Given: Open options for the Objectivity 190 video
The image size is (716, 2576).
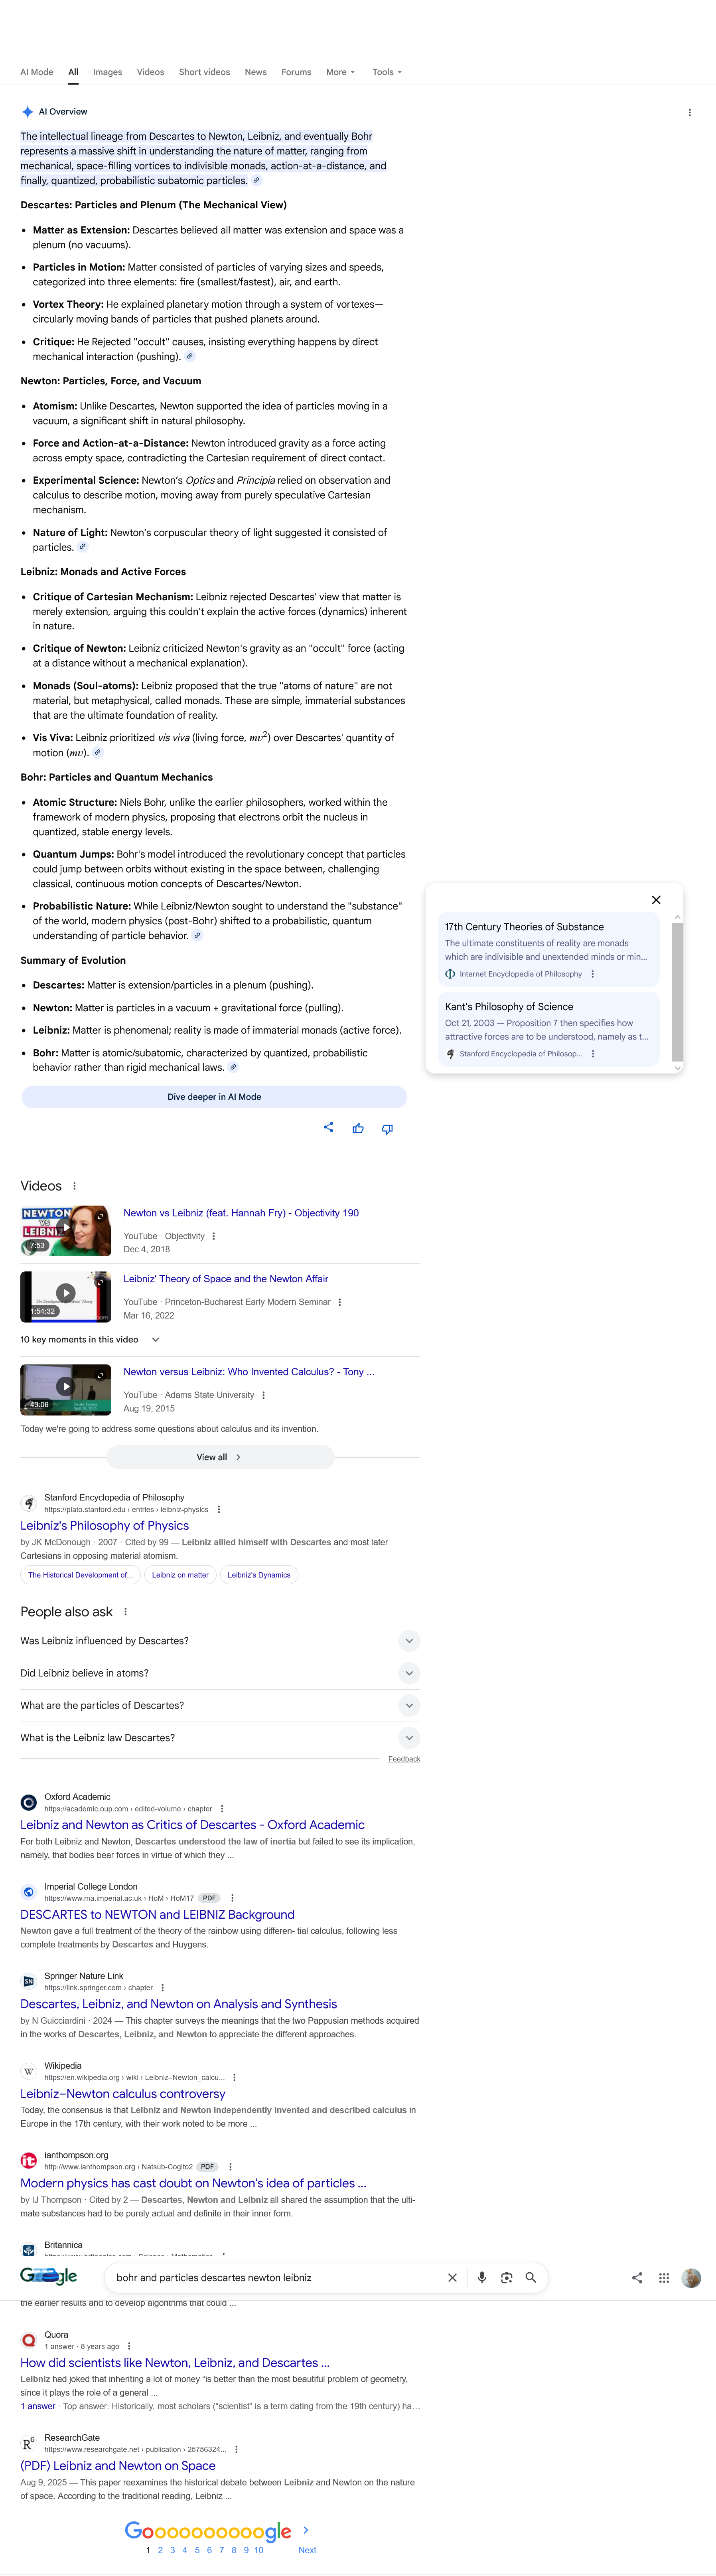Looking at the screenshot, I should (x=214, y=1236).
